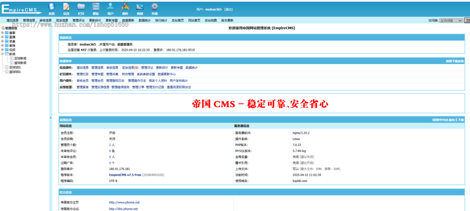Image resolution: width=470 pixels, height=211 pixels.
Task: Open 用户发布统计 link
Action: point(179,80)
